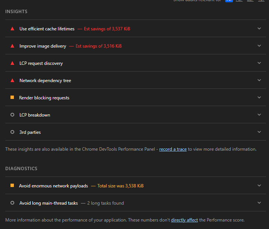The image size is (269, 229).
Task: Click the orange square icon for Render blocking requests
Action: (x=12, y=97)
